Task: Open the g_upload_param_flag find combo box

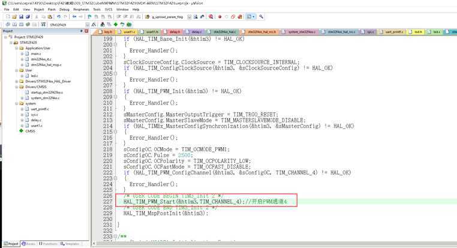Action: click(x=189, y=17)
